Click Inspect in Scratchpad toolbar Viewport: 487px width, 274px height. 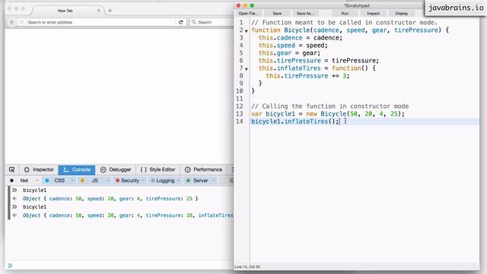click(x=373, y=14)
